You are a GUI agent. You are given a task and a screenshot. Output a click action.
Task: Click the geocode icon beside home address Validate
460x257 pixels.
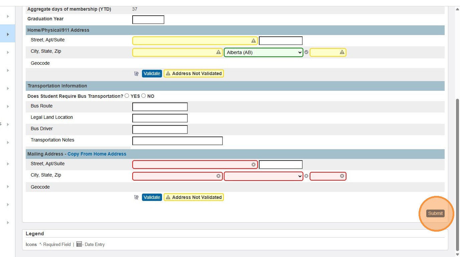[136, 74]
